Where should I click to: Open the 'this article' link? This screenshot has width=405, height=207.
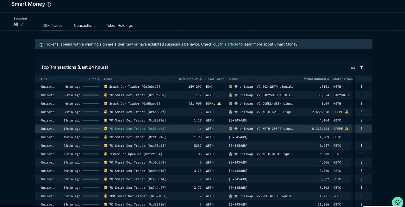pos(229,44)
